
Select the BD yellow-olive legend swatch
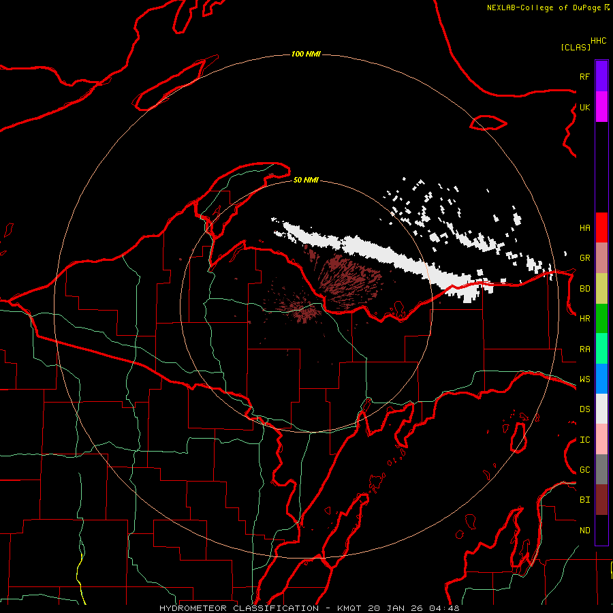601,288
